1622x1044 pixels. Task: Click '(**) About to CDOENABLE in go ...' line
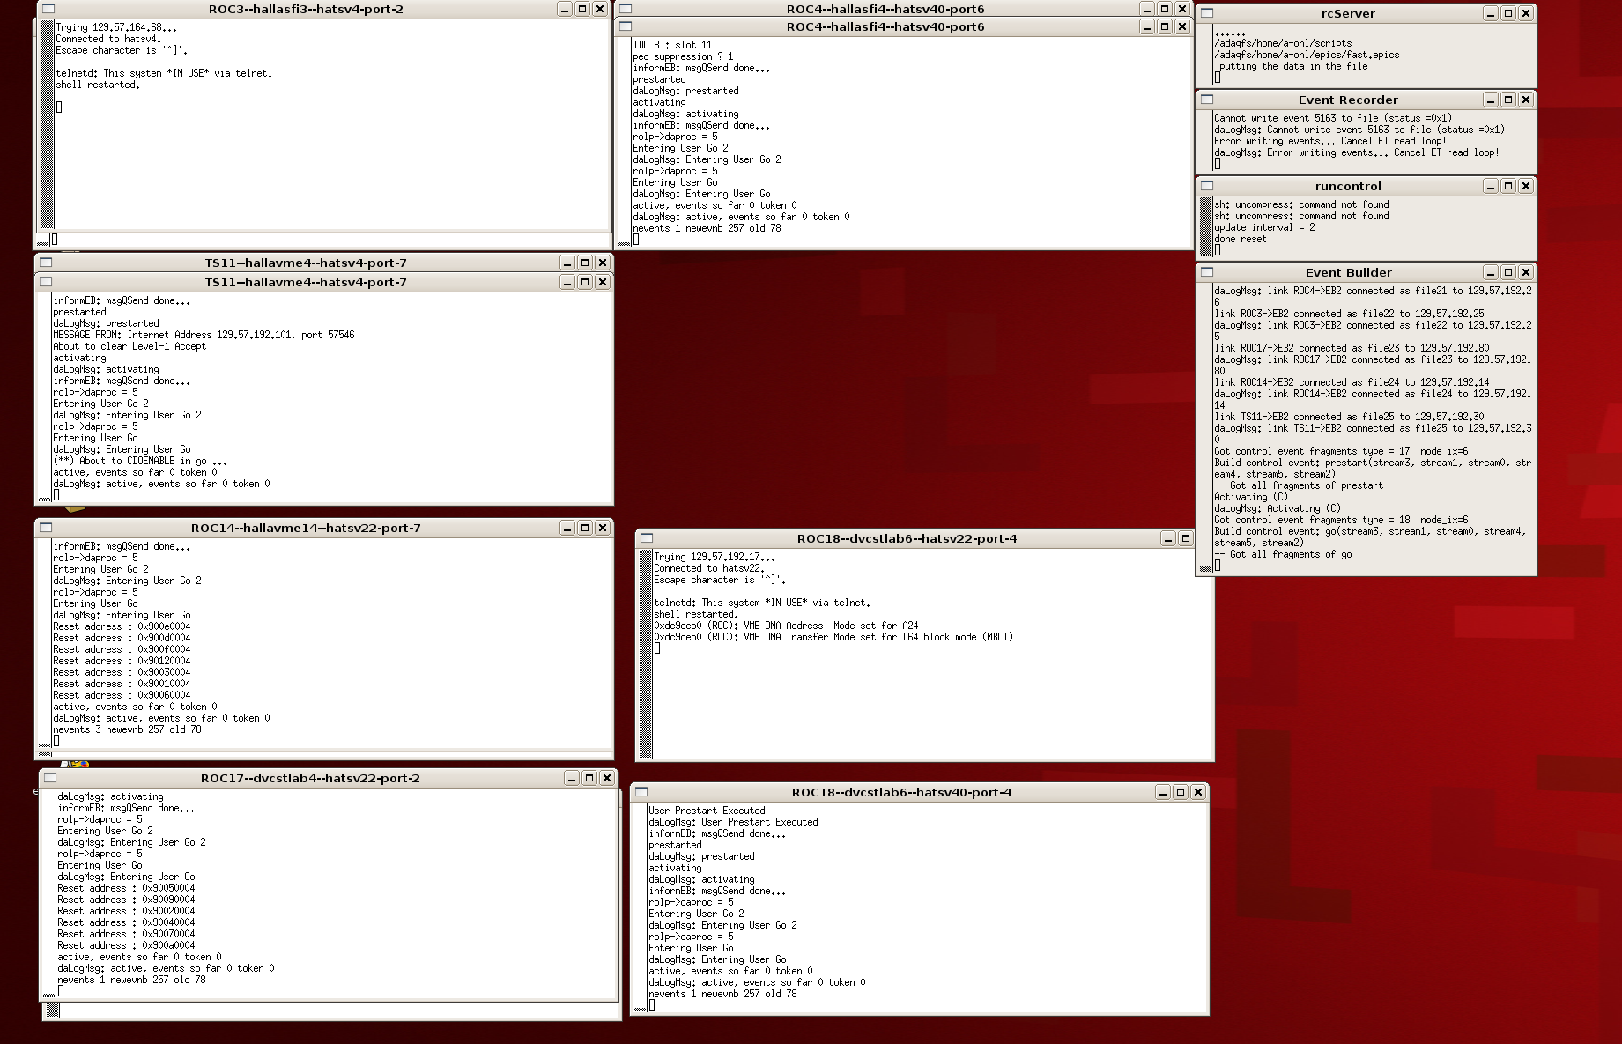(140, 461)
